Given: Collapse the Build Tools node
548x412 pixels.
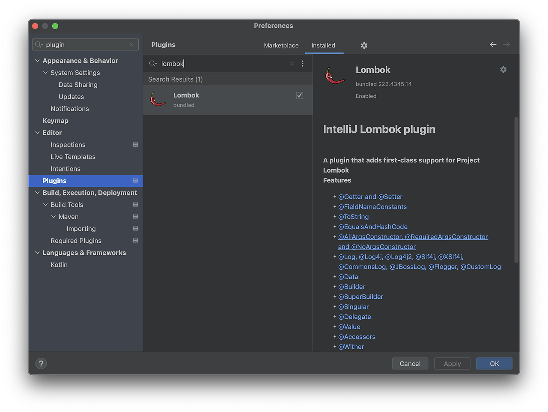Looking at the screenshot, I should tap(45, 205).
